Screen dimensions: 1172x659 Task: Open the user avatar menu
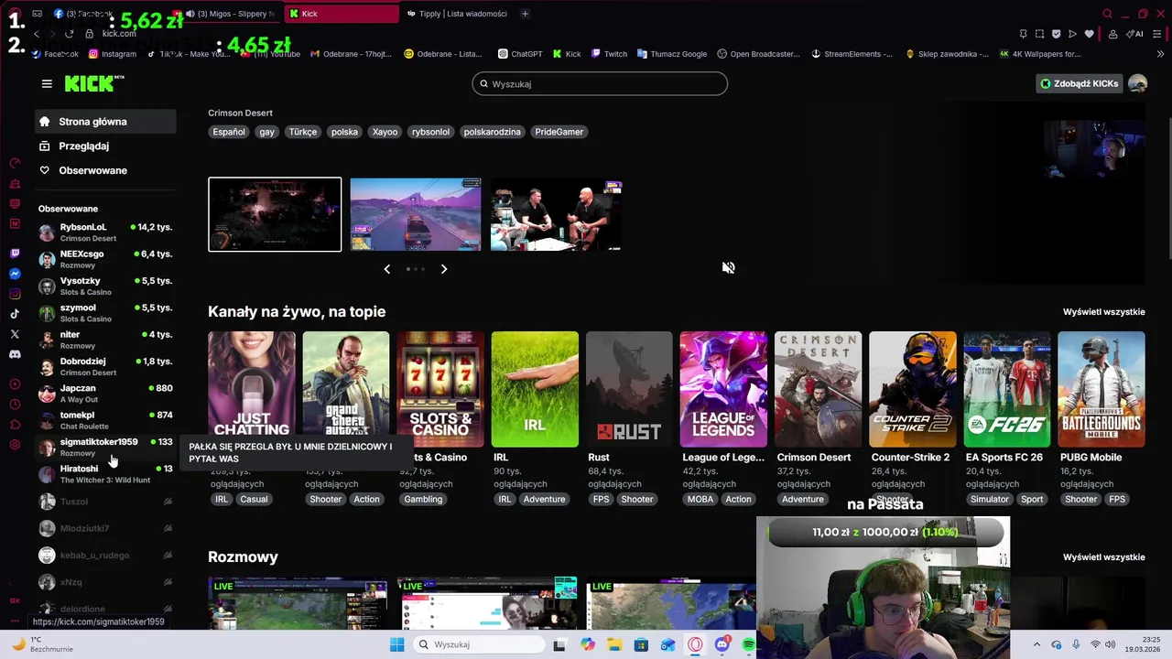coord(1137,83)
